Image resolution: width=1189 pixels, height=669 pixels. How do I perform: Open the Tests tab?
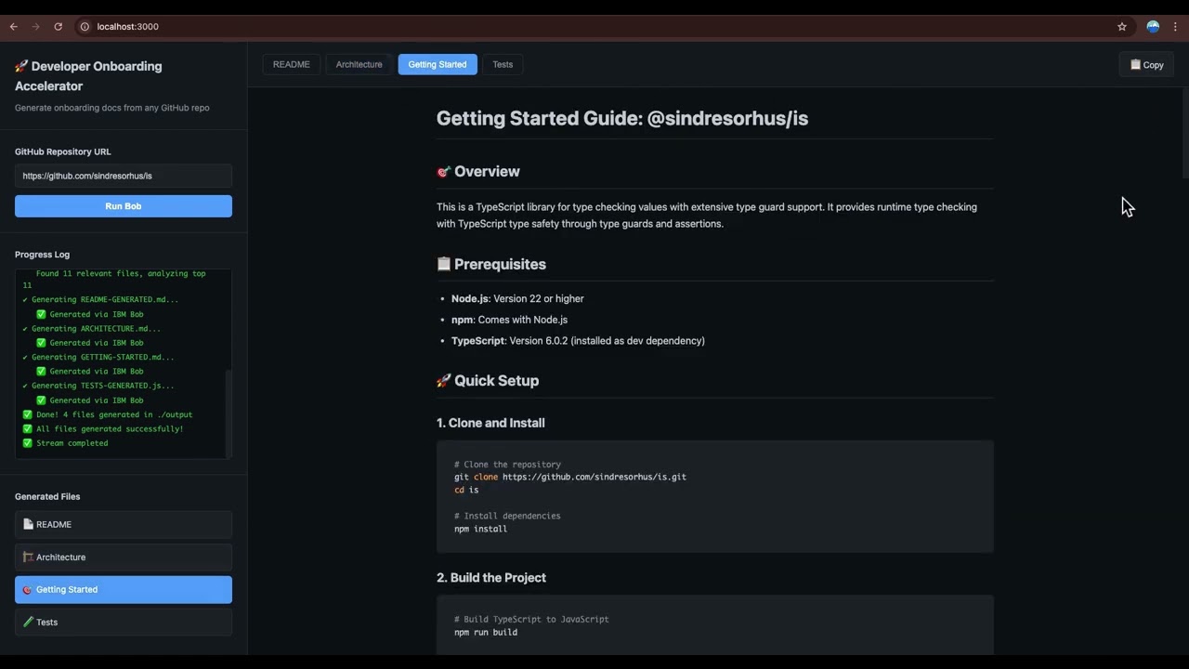[503, 64]
